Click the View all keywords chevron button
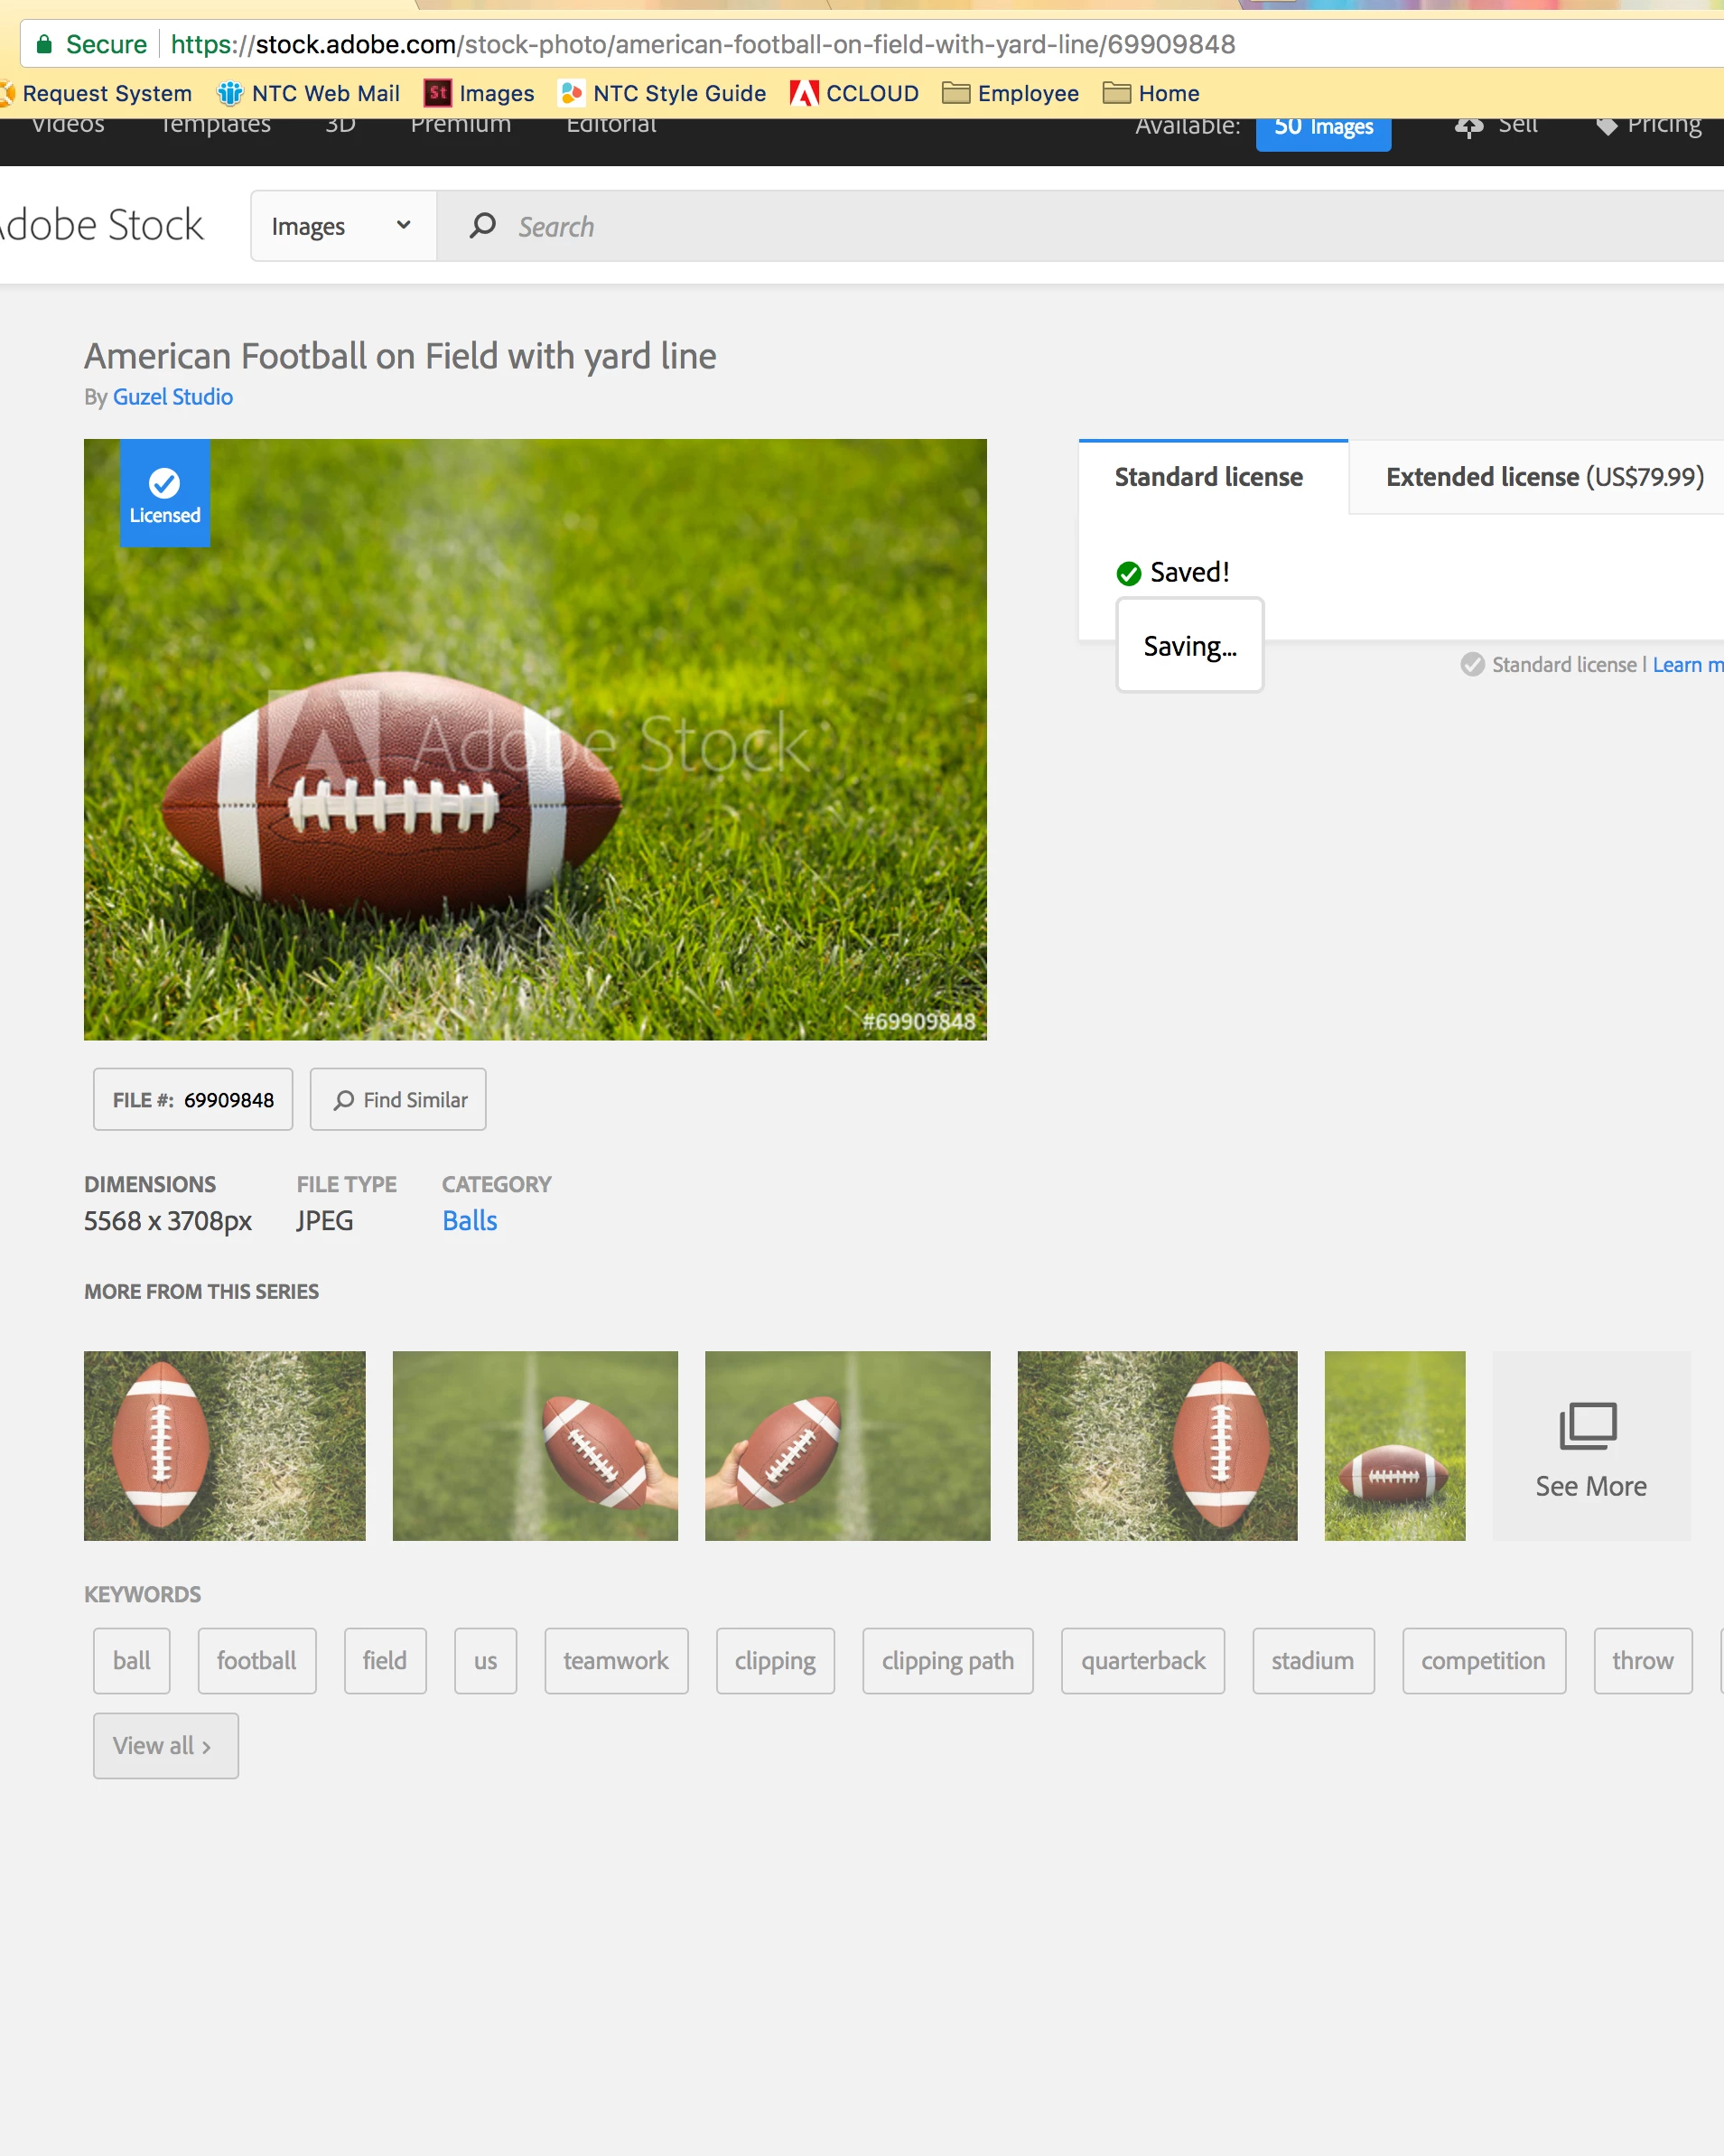Image resolution: width=1724 pixels, height=2156 pixels. coord(166,1745)
